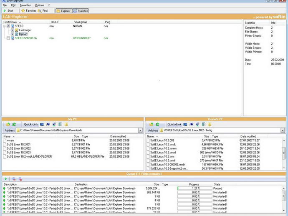Select the Exchange share folder icon
288x216 pixels.
tap(17, 30)
